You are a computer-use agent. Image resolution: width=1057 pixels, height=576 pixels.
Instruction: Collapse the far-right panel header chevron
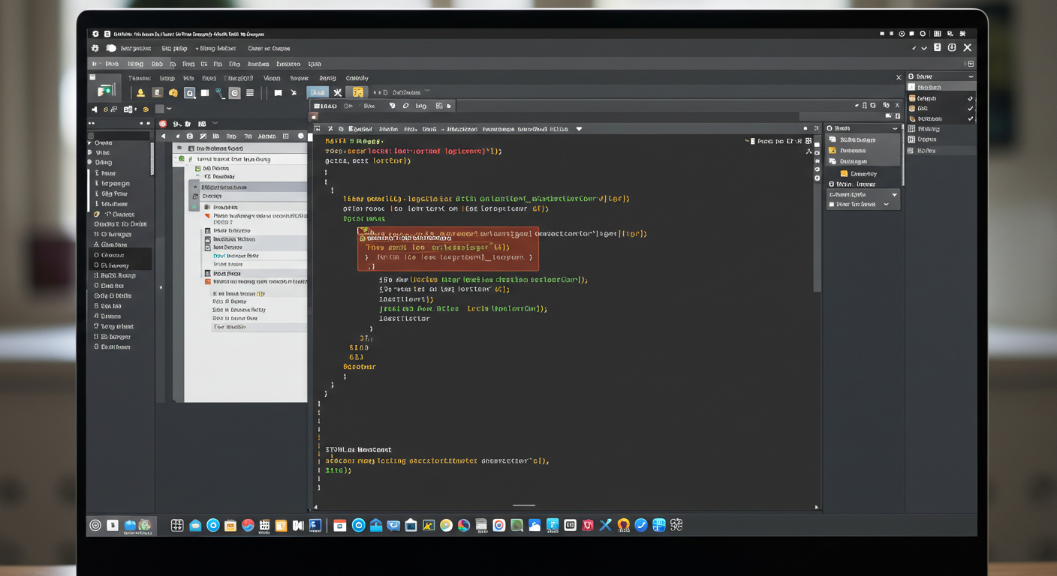tap(971, 76)
